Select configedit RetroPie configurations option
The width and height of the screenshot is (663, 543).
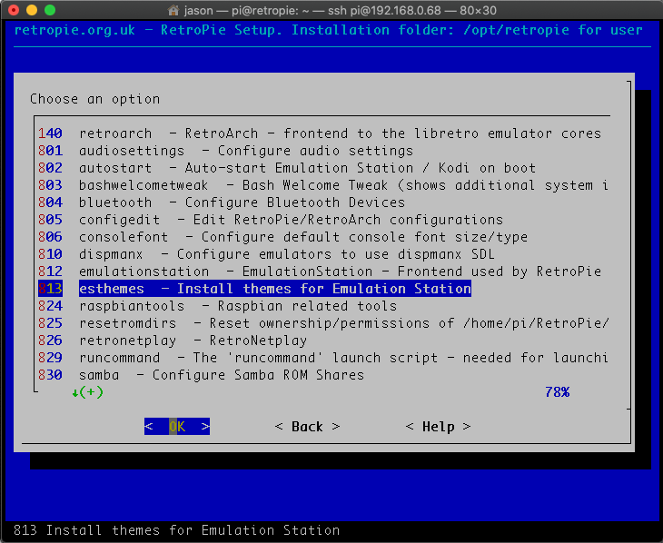291,220
